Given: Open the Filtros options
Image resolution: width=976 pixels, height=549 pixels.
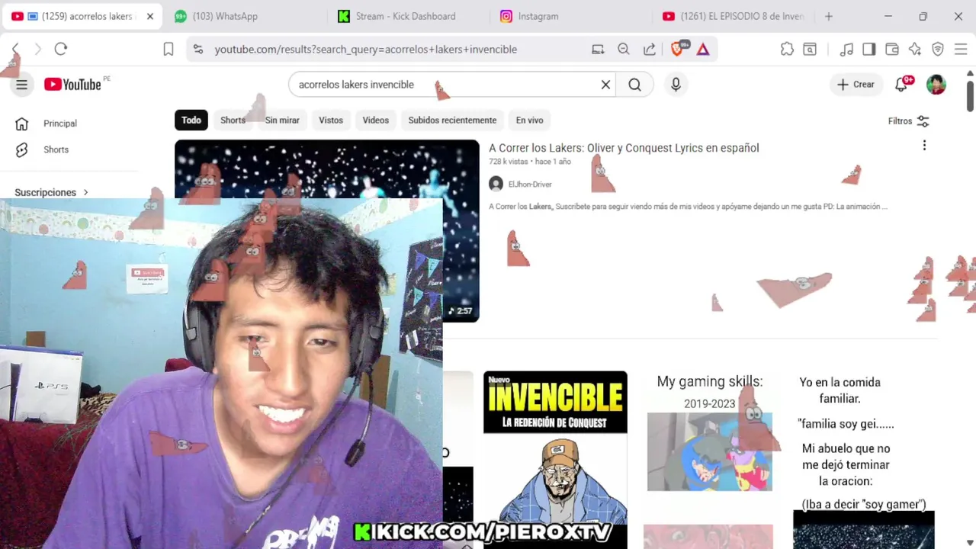Looking at the screenshot, I should click(908, 121).
